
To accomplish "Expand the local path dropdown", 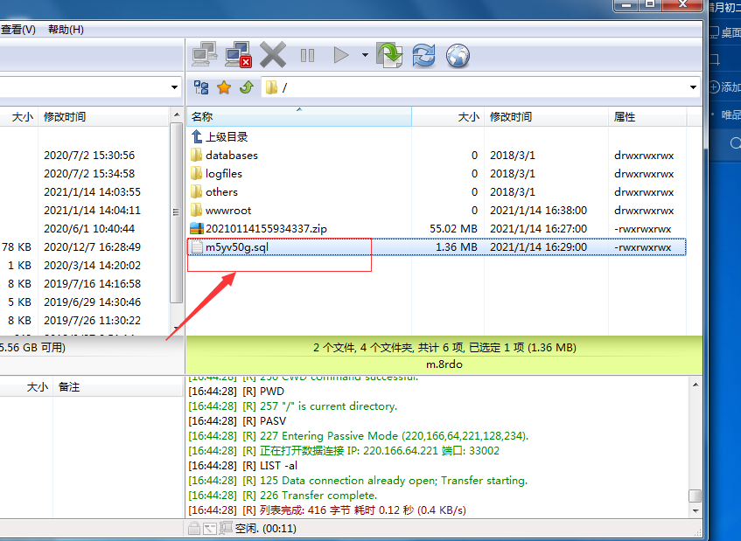I will (175, 87).
